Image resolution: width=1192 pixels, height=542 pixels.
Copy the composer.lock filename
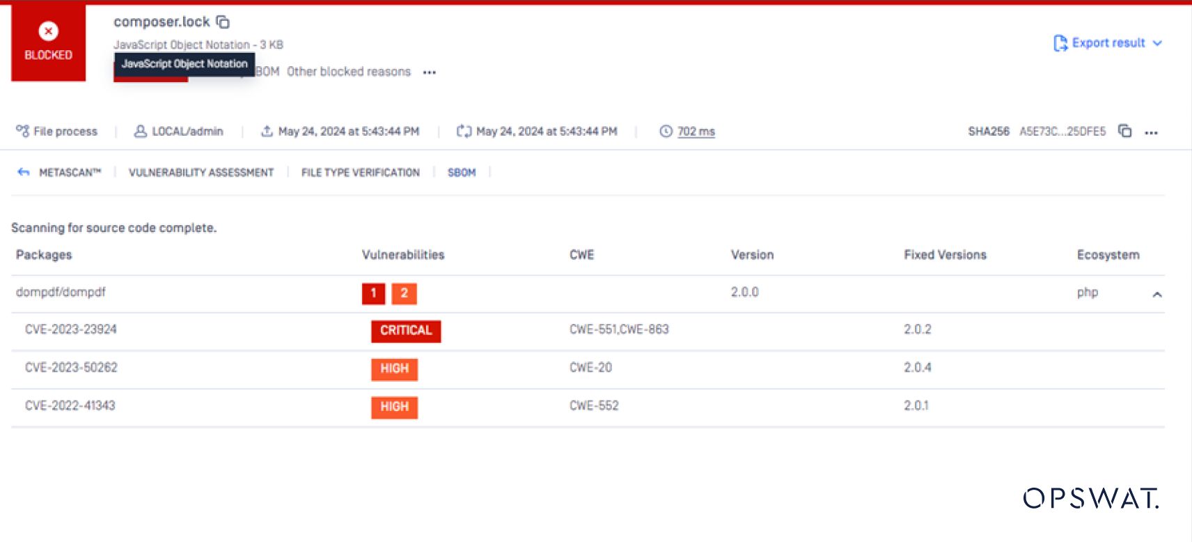coord(223,22)
